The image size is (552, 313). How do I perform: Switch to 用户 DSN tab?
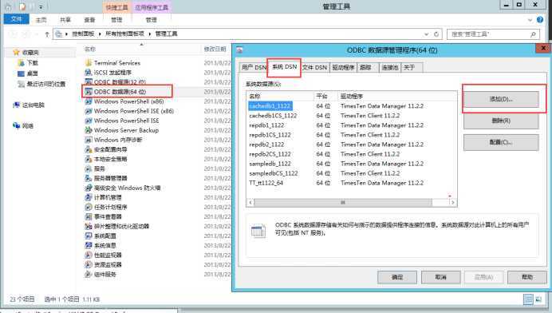click(254, 67)
